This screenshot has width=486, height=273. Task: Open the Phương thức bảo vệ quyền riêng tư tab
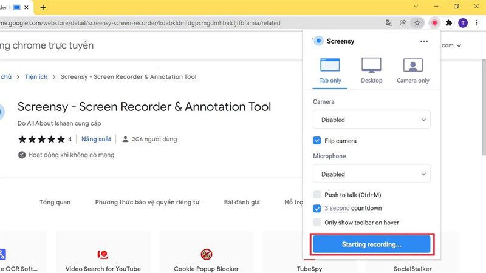(x=147, y=202)
